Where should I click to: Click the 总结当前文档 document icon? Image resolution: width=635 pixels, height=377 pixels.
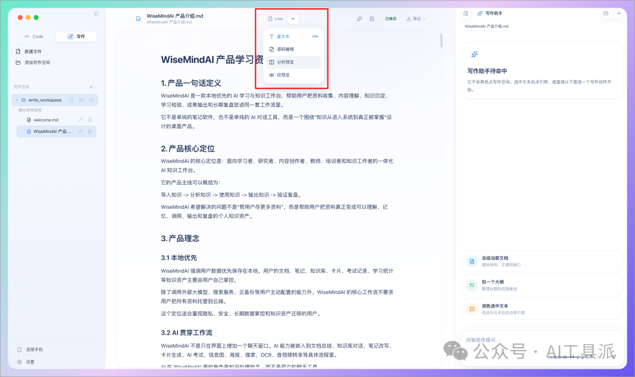472,261
